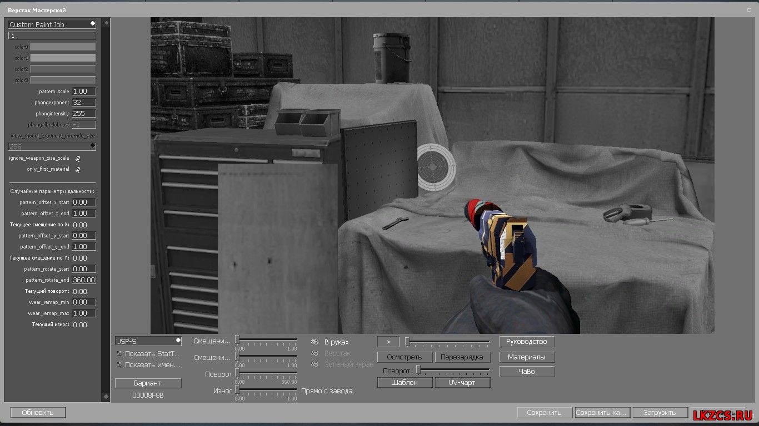759x426 pixels.
Task: Click the Сохранить button
Action: 544,413
